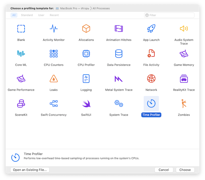Click the Cancel button

pyautogui.click(x=164, y=170)
